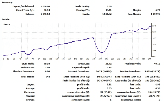This screenshot has width=164, height=101.
Task: Select the Closed Trade P/L value 40.13
Action: coord(47,10)
